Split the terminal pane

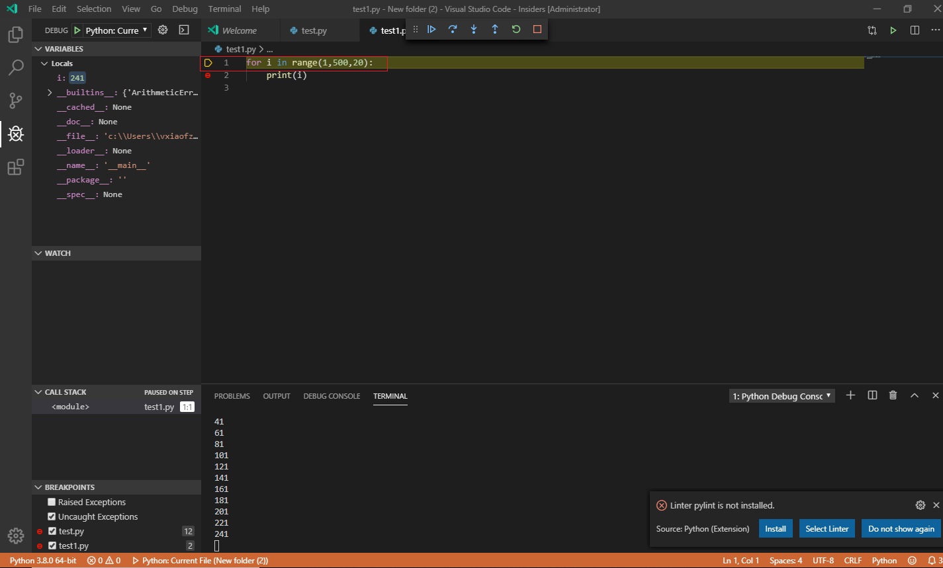872,395
